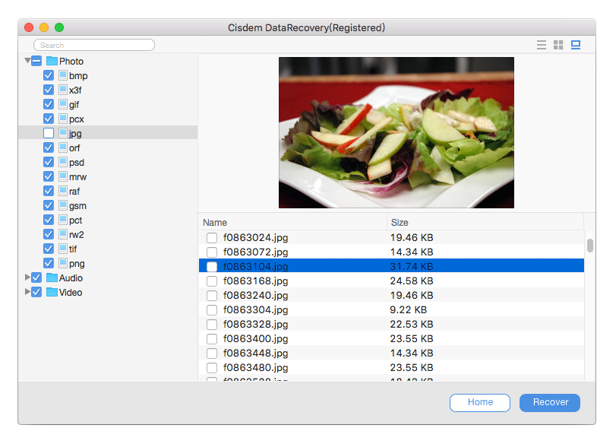Switch to grid thumbnail view icon

pyautogui.click(x=558, y=45)
